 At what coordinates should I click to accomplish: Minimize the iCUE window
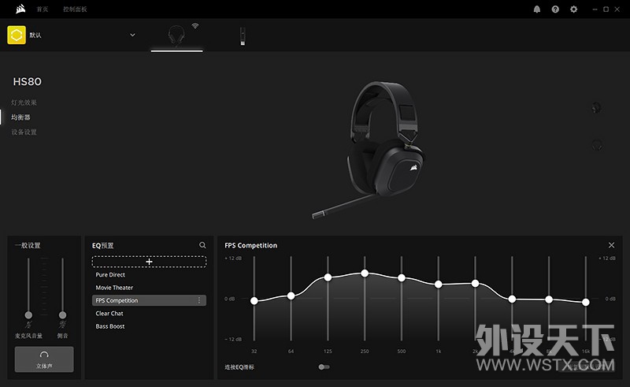tap(595, 9)
